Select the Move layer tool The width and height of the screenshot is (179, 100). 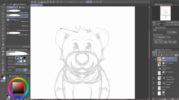pyautogui.click(x=3, y=17)
